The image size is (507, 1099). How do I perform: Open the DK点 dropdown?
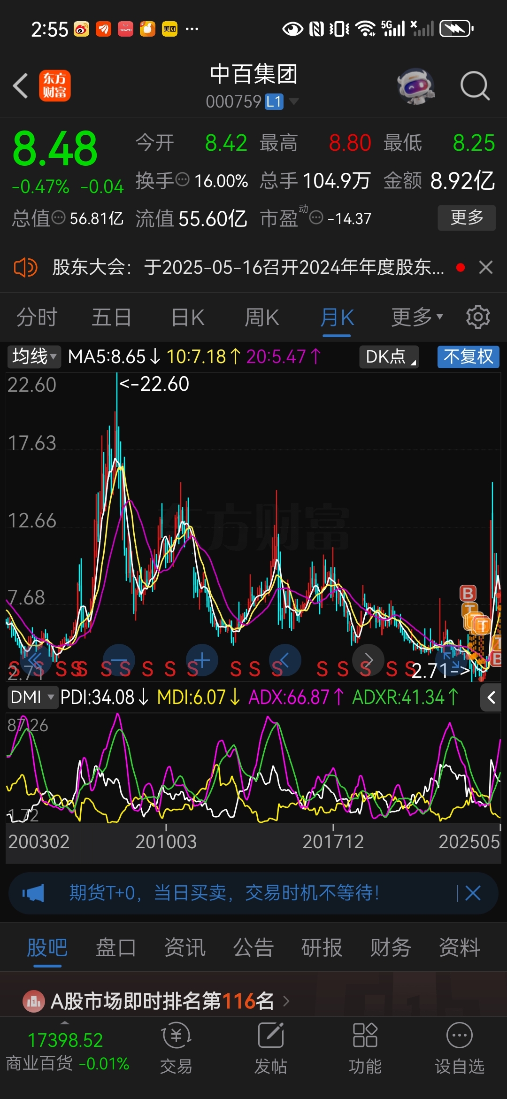[389, 356]
